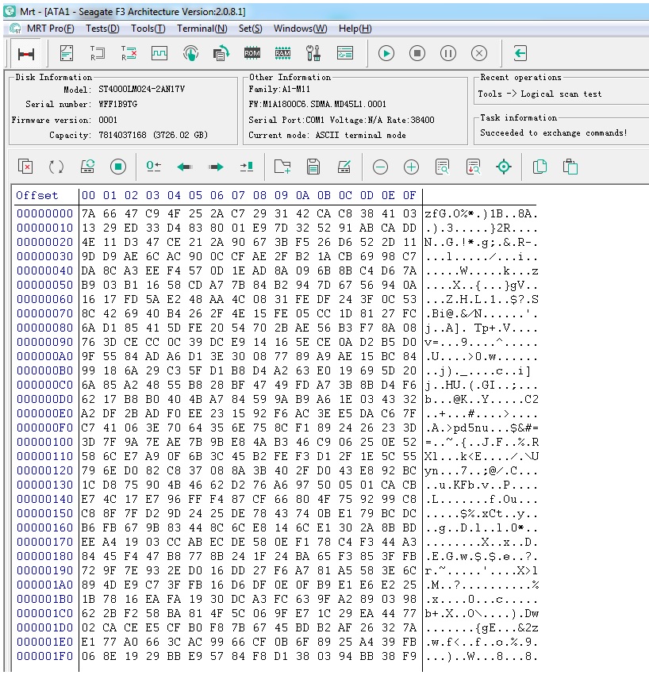This screenshot has width=649, height=679.
Task: Click the red connector icon in main toolbar
Action: (26, 54)
